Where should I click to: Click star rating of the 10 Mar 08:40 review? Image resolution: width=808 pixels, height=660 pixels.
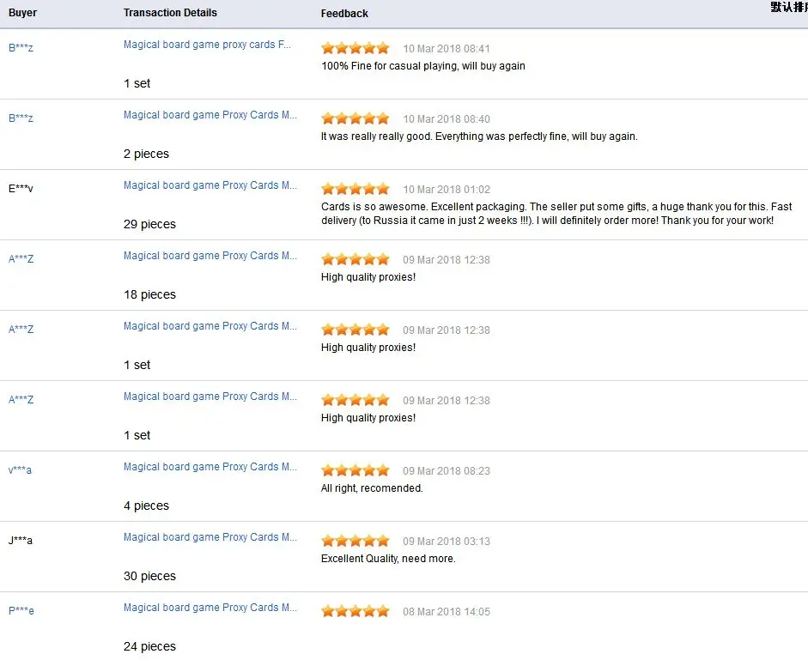pyautogui.click(x=355, y=119)
